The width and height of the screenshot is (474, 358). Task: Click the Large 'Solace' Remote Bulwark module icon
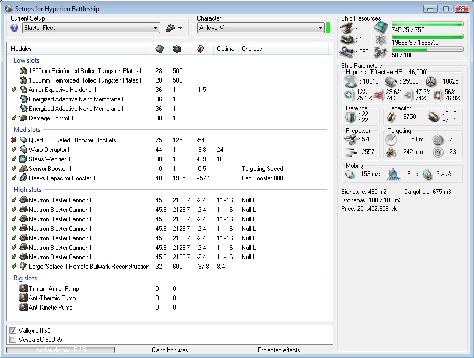23,267
